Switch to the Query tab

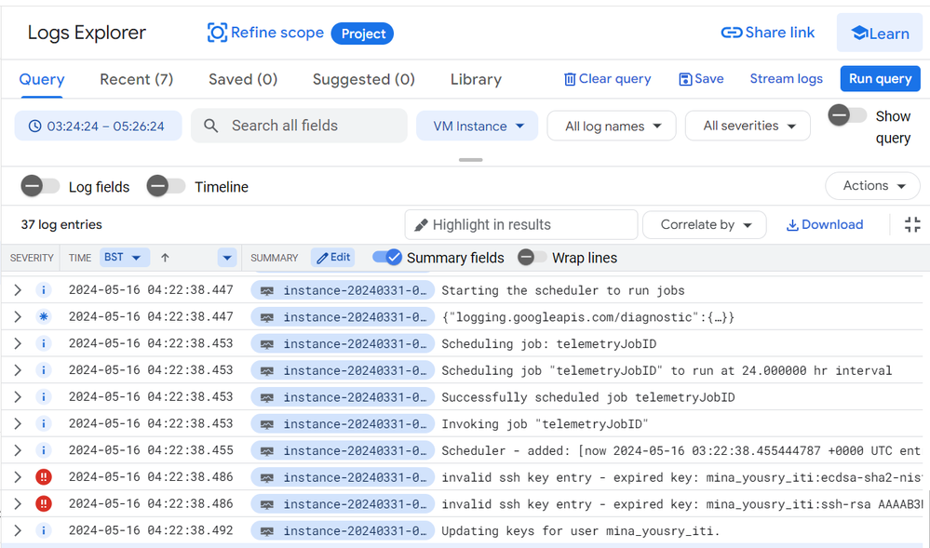42,79
